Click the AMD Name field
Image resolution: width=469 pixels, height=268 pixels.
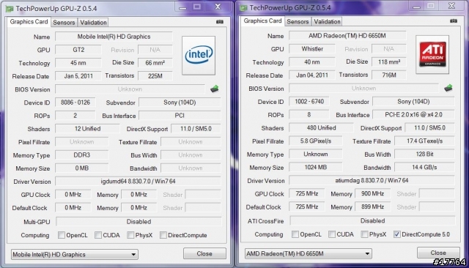(347, 36)
